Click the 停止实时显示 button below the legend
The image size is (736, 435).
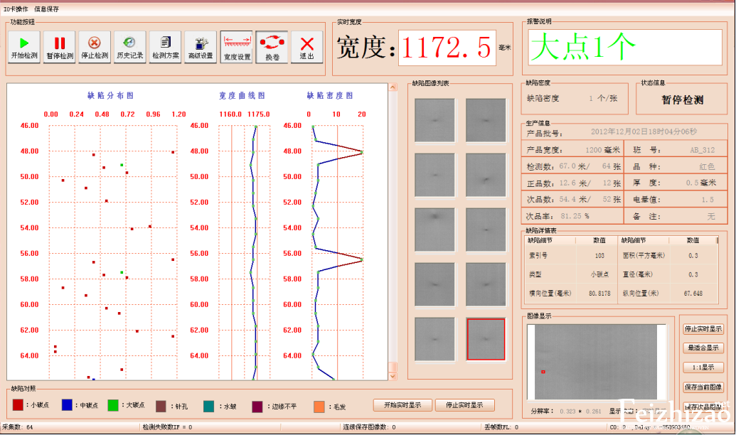pyautogui.click(x=464, y=405)
